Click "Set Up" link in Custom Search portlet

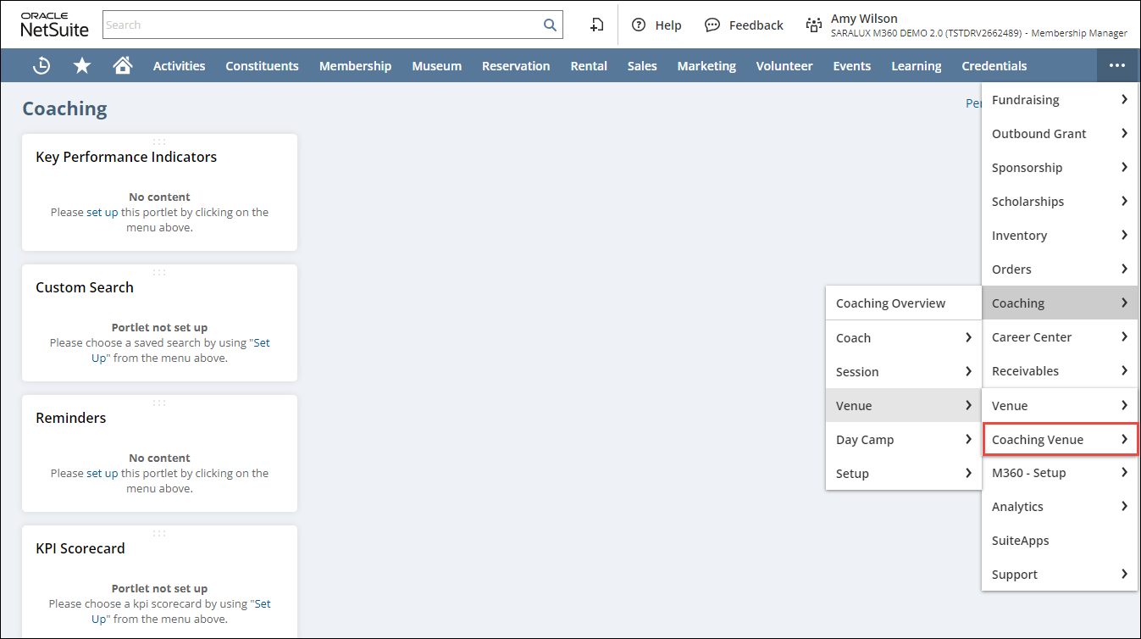click(262, 343)
